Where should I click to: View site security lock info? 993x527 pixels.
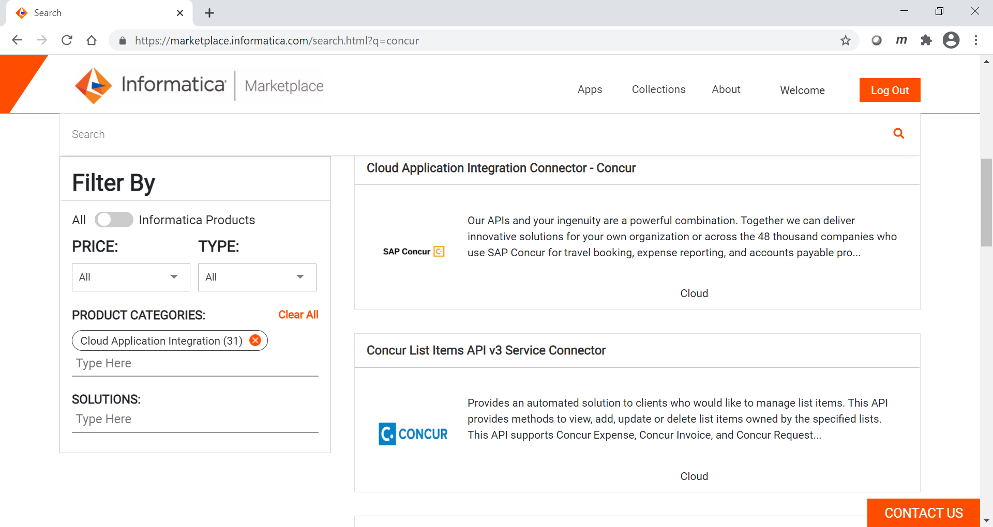tap(123, 41)
